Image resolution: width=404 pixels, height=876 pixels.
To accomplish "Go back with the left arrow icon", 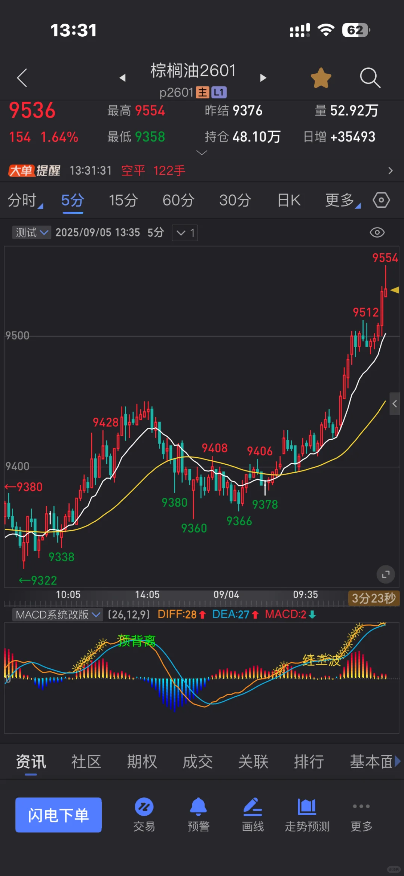I will pos(22,77).
